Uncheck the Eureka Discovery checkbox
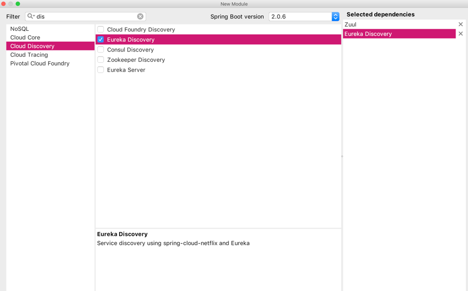Screen dimensions: 468x291 (x=101, y=40)
